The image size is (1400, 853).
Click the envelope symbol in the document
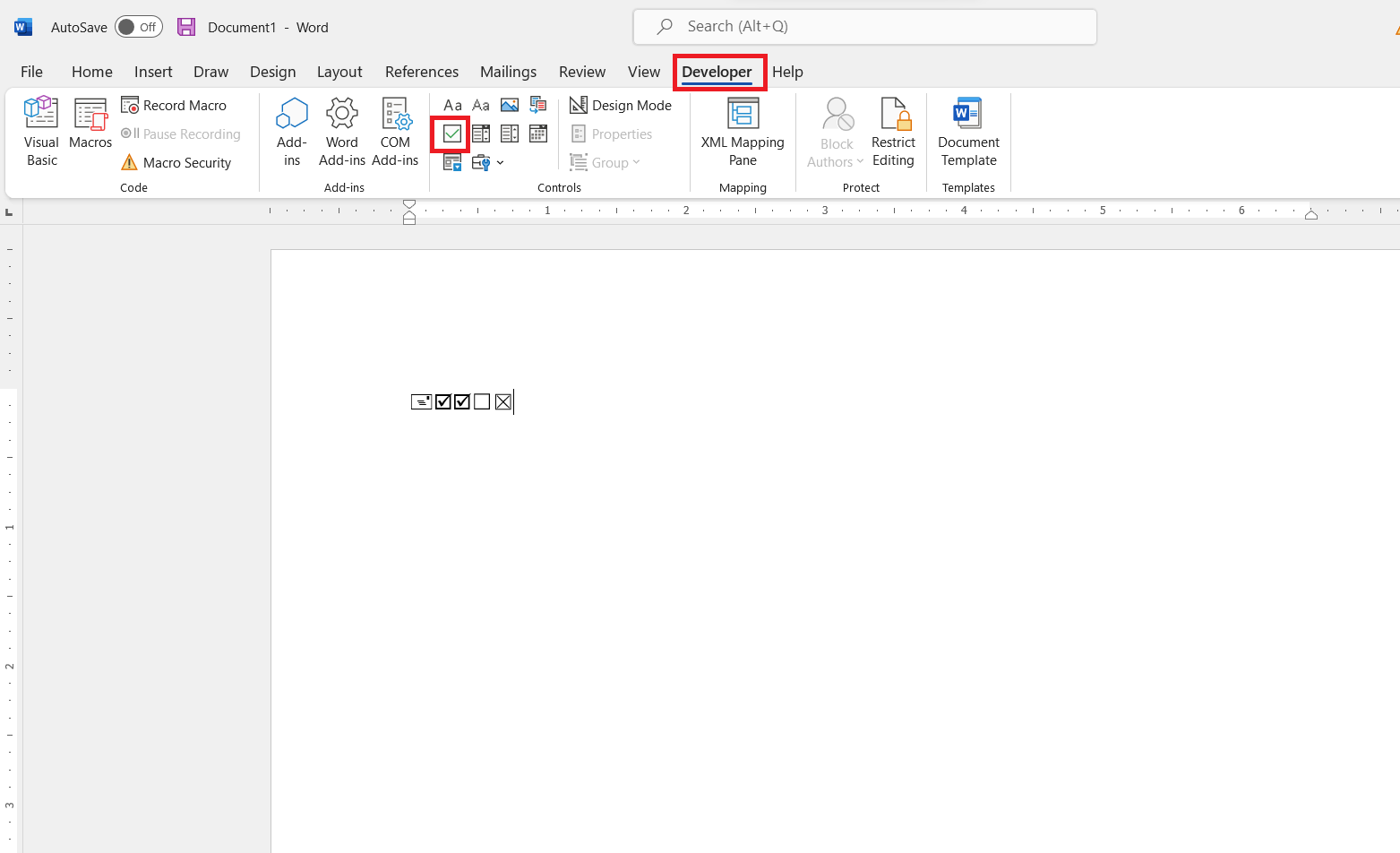(x=421, y=401)
